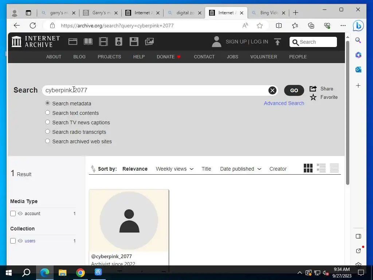Select Search radio transcripts option
The height and width of the screenshot is (280, 373).
[48, 132]
